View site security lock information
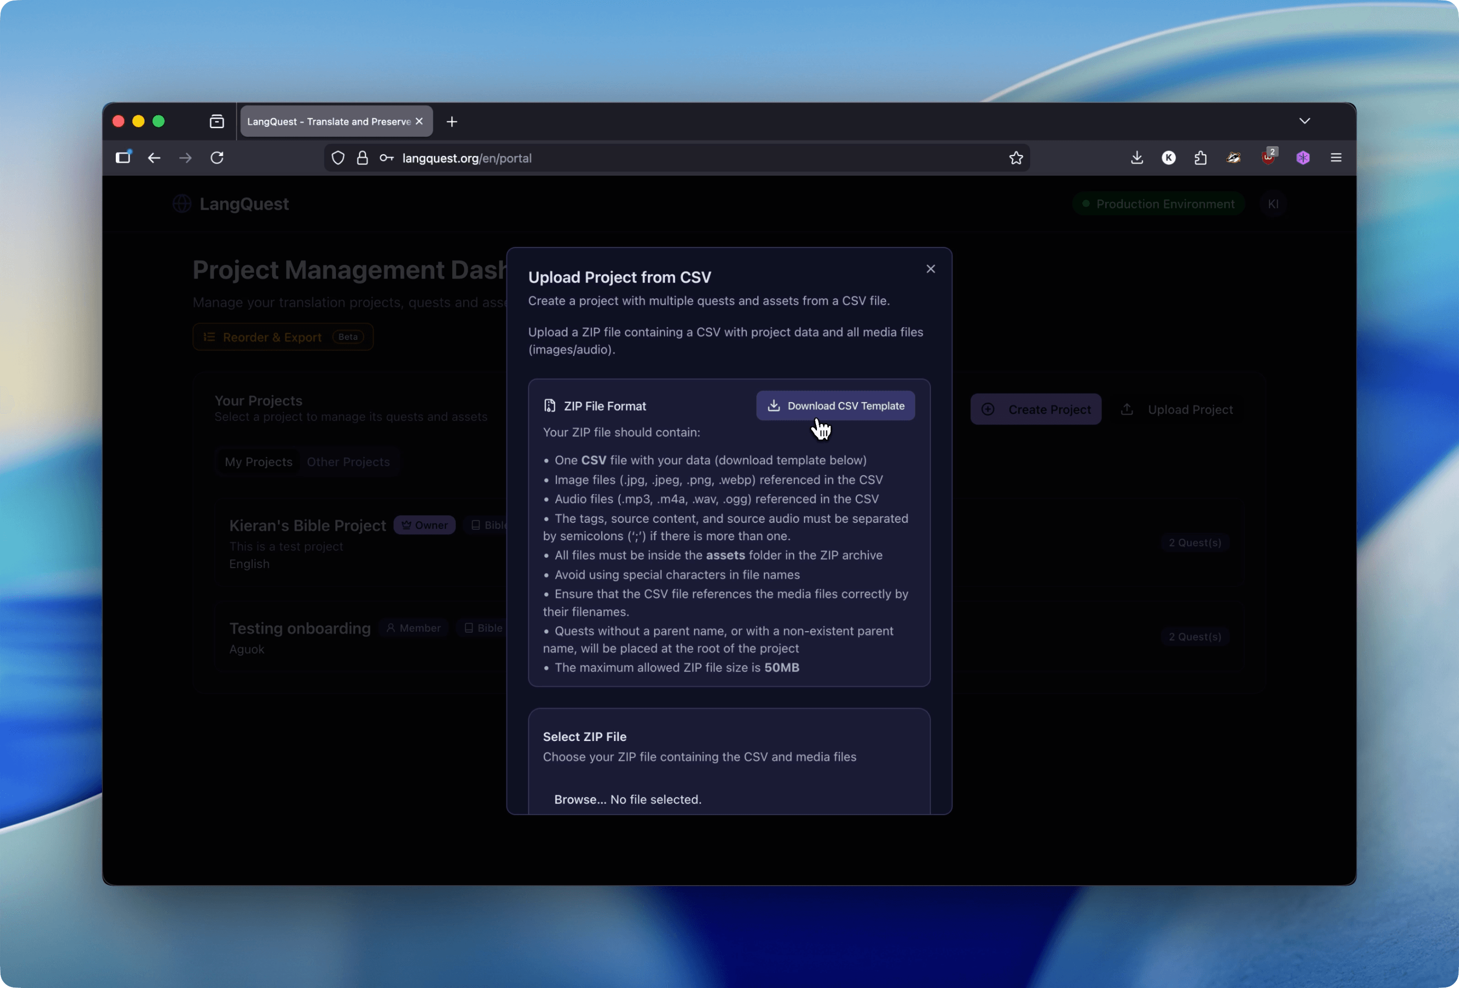 pyautogui.click(x=362, y=158)
